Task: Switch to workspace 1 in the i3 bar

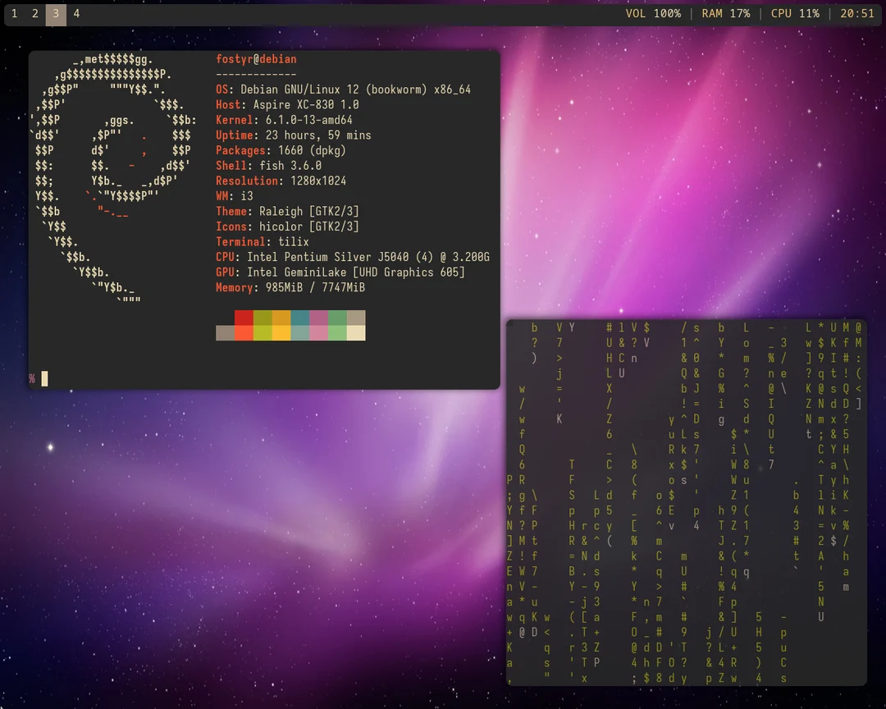Action: [14, 14]
